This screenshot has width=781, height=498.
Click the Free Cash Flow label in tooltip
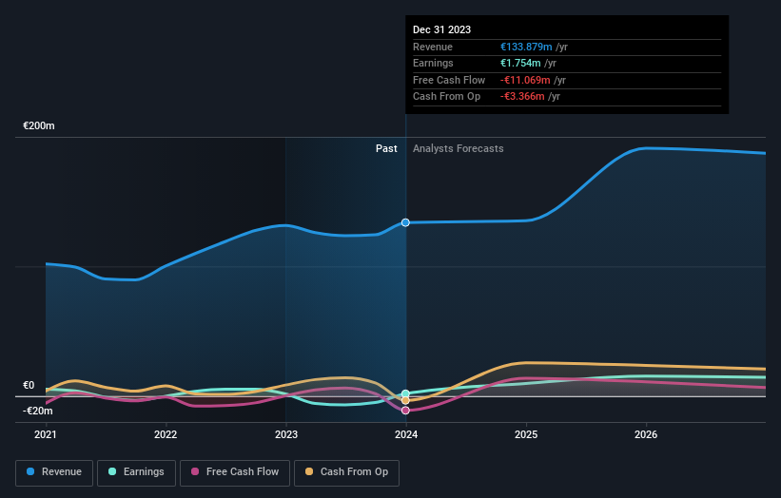[x=449, y=80]
